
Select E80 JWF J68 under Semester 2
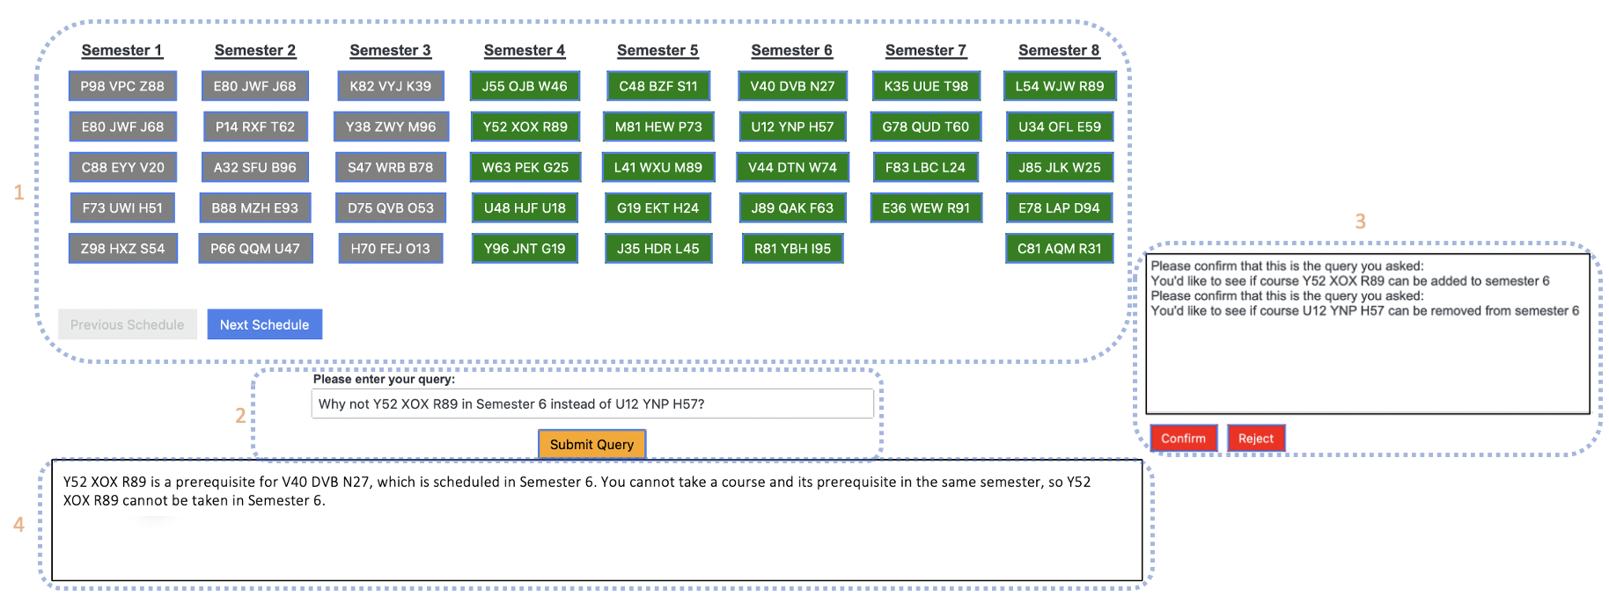(x=255, y=86)
